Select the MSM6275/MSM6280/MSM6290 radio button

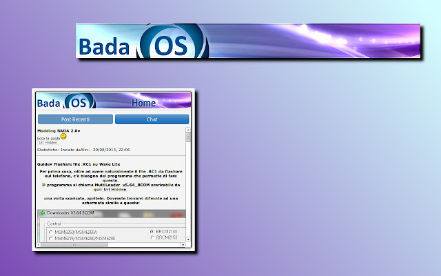click(x=50, y=239)
